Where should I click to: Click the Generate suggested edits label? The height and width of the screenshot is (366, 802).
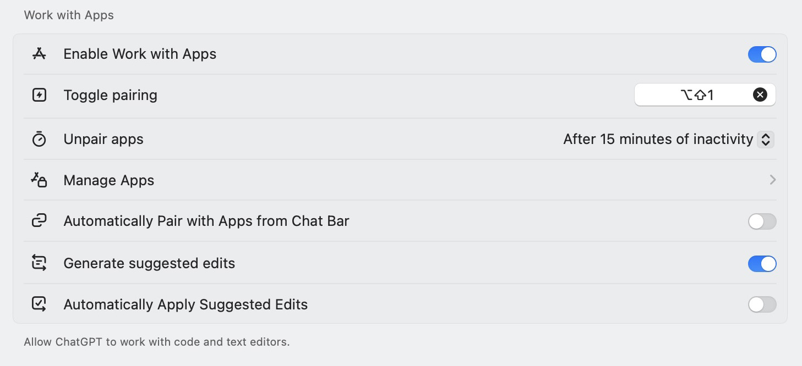coord(149,263)
